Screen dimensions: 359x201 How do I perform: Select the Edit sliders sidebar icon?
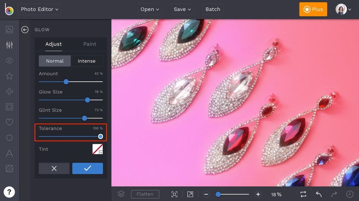[9, 45]
